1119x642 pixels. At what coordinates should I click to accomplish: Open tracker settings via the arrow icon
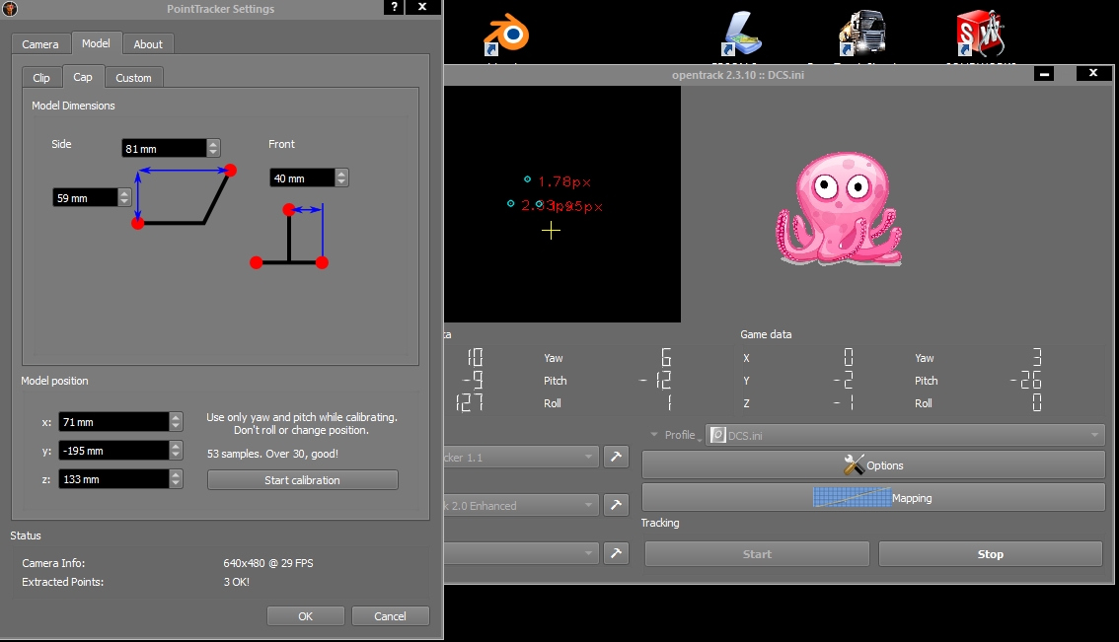pyautogui.click(x=616, y=457)
